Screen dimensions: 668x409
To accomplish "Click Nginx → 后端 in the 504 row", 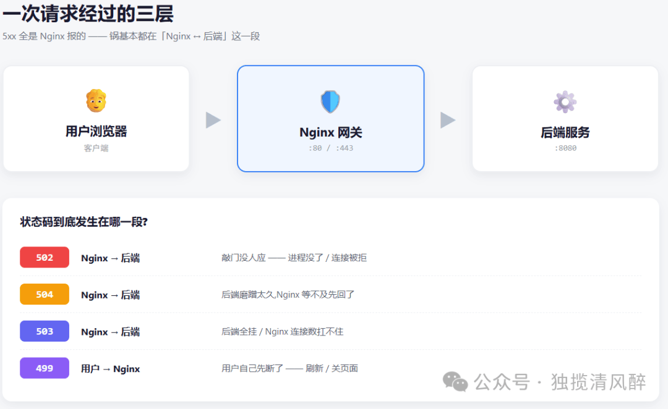I will tap(110, 295).
